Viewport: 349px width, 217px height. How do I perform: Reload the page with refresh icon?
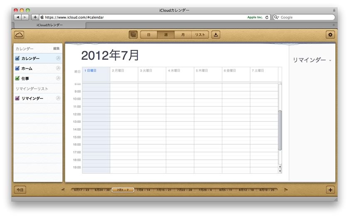[x=267, y=17]
